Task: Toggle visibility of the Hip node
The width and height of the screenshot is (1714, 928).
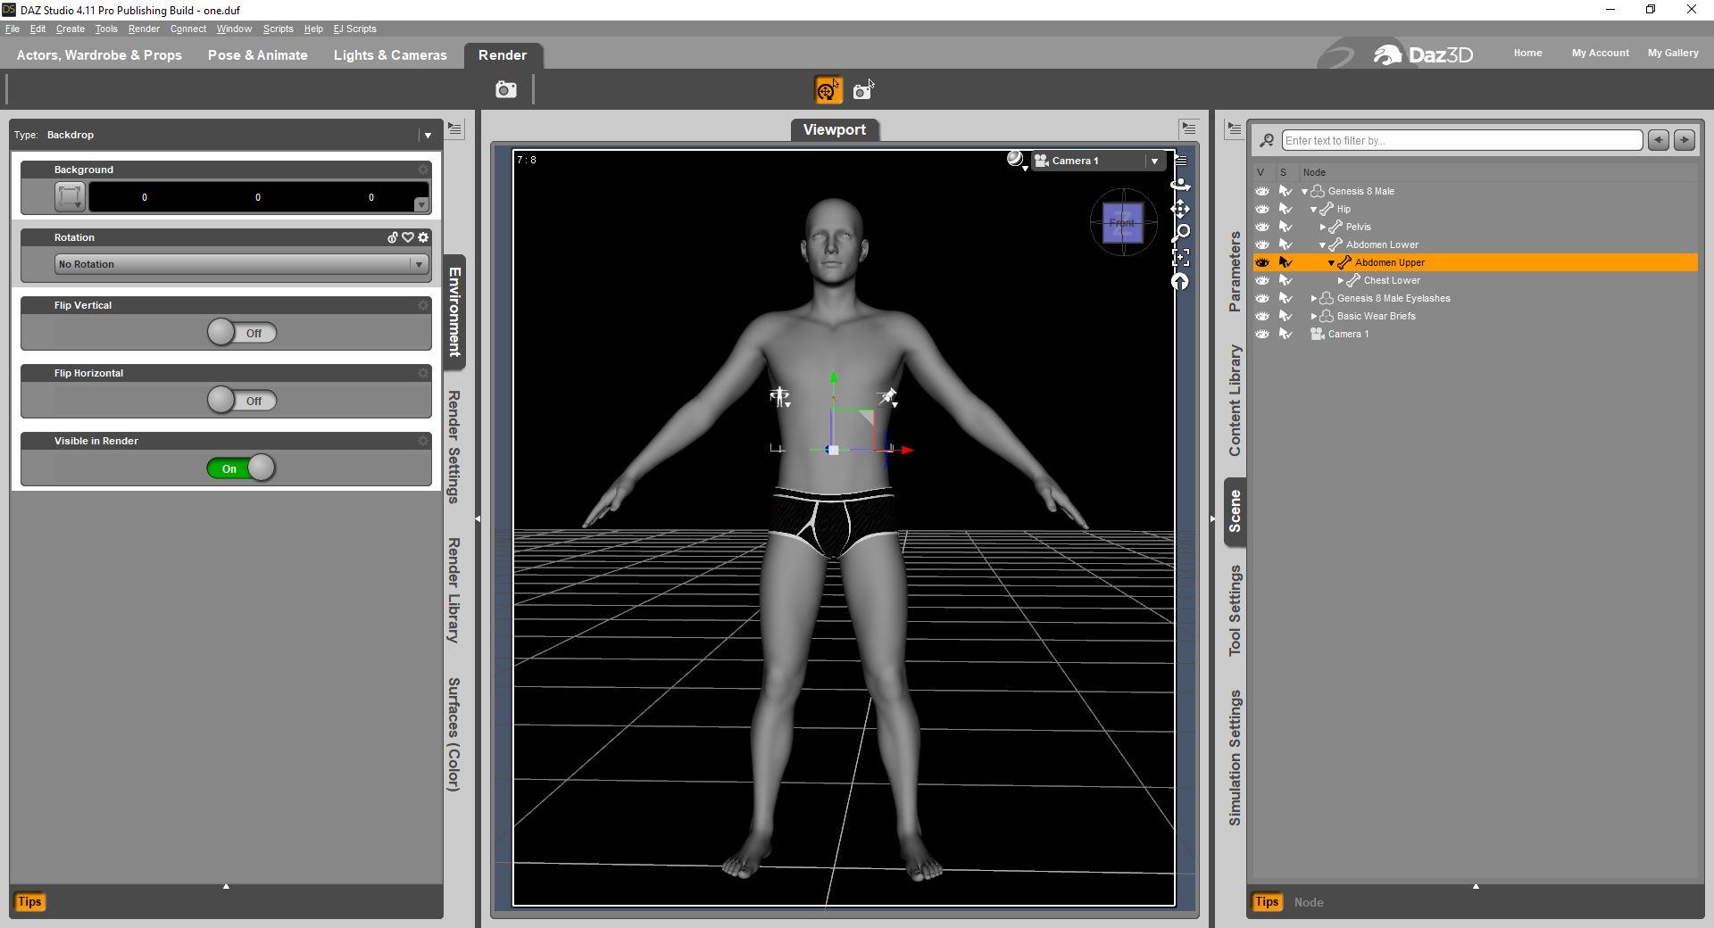Action: [1261, 209]
